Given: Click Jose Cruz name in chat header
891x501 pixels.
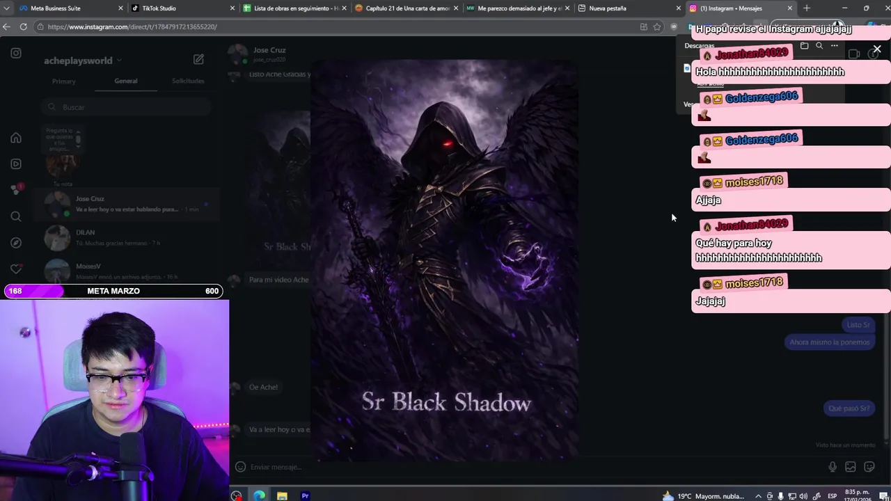Looking at the screenshot, I should [x=269, y=50].
